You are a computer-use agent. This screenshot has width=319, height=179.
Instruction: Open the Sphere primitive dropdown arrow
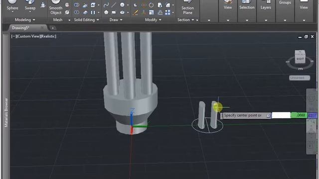12,12
